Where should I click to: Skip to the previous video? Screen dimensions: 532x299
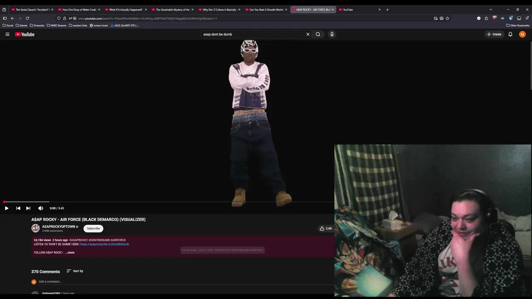[18, 208]
